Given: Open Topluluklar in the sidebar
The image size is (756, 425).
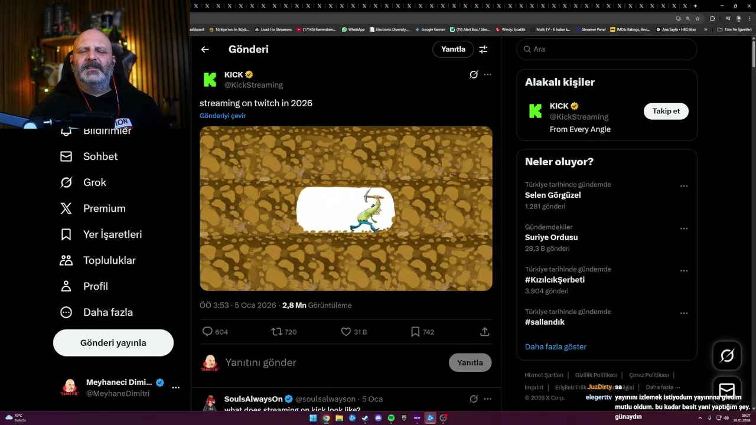Looking at the screenshot, I should point(97,260).
